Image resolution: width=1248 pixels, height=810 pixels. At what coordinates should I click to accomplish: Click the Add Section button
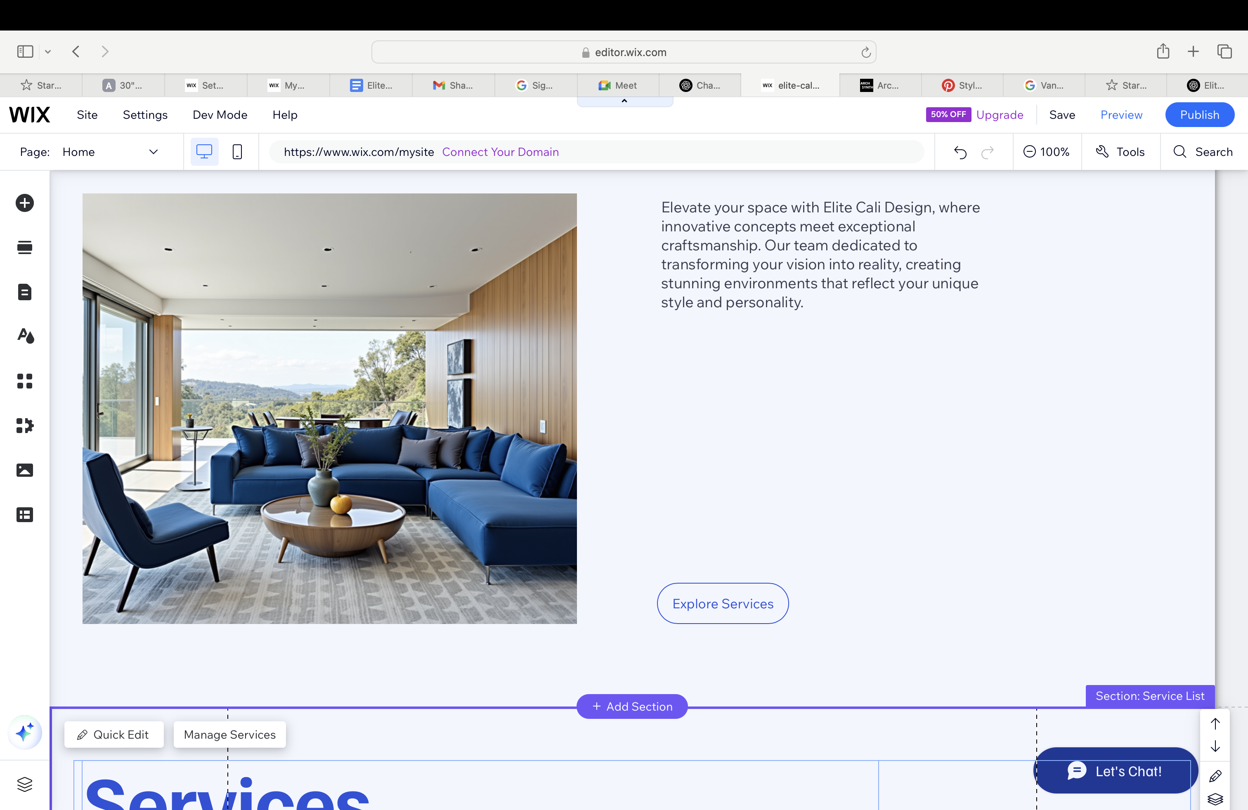pos(632,706)
